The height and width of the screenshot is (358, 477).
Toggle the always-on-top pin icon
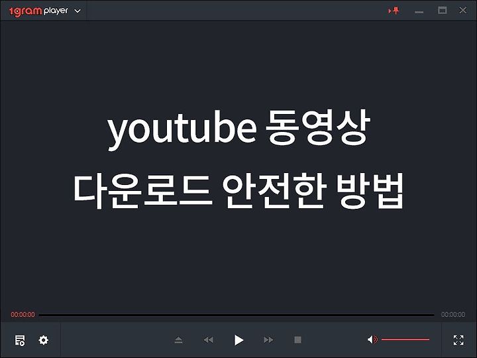point(394,11)
